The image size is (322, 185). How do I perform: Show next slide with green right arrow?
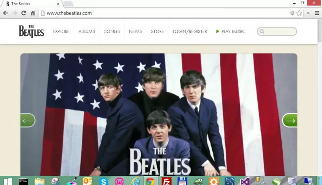point(290,121)
